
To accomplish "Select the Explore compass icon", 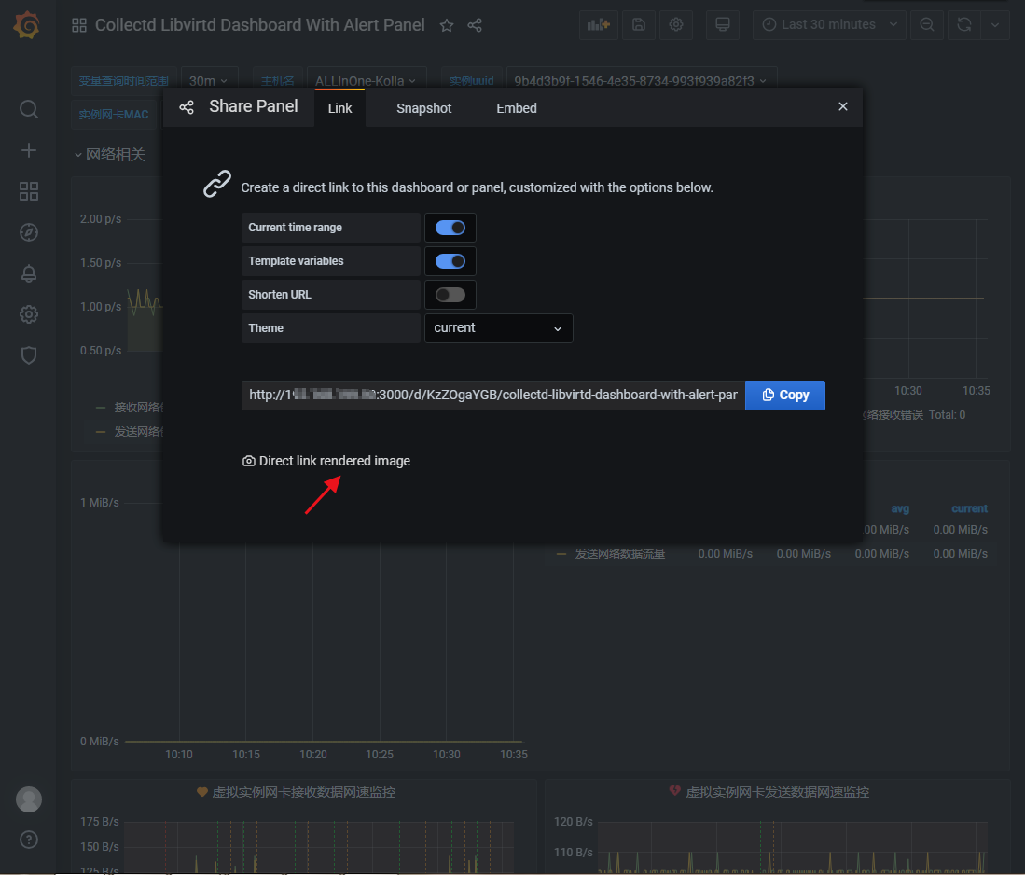I will click(28, 231).
